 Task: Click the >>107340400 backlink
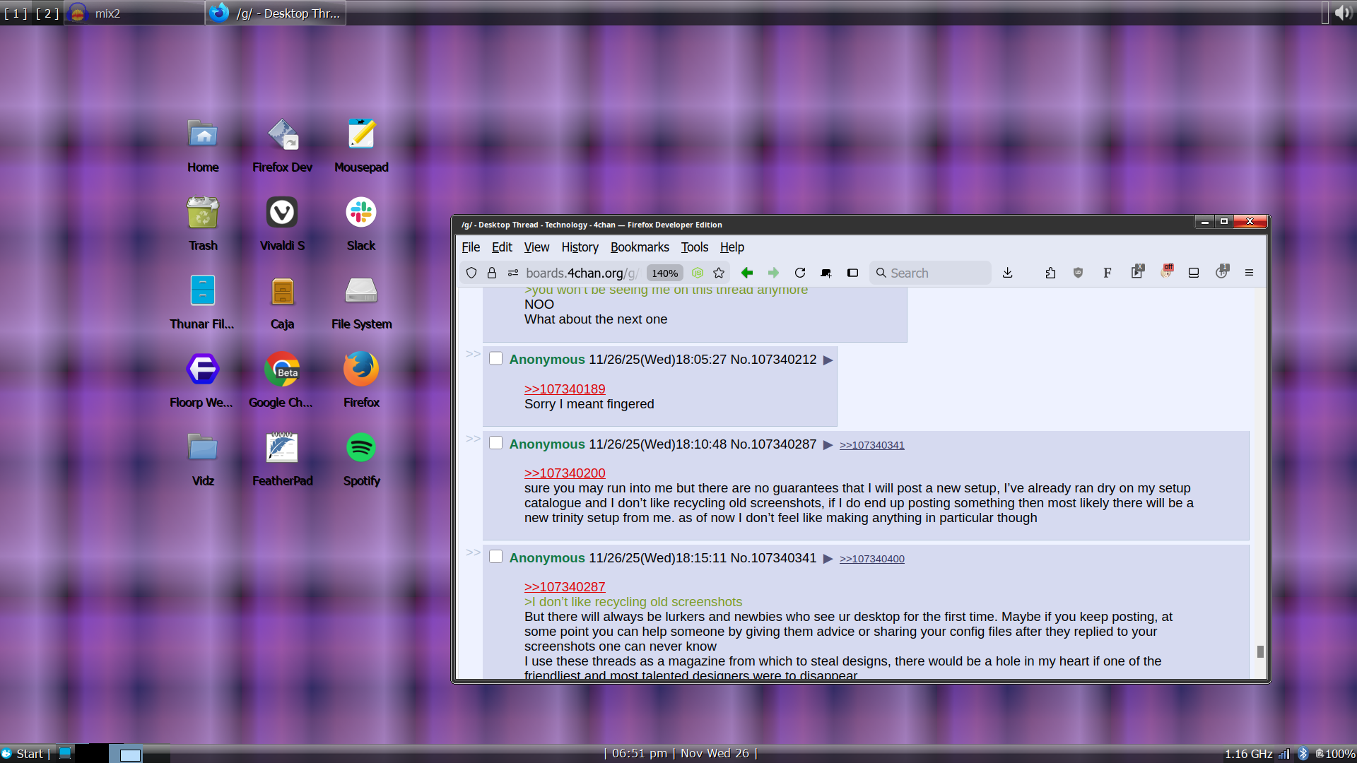tap(871, 559)
